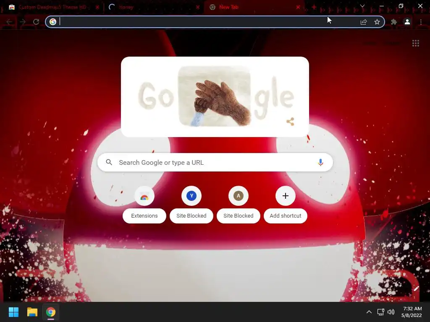Click the Add shortcut plus icon
This screenshot has width=430, height=322.
pyautogui.click(x=286, y=196)
